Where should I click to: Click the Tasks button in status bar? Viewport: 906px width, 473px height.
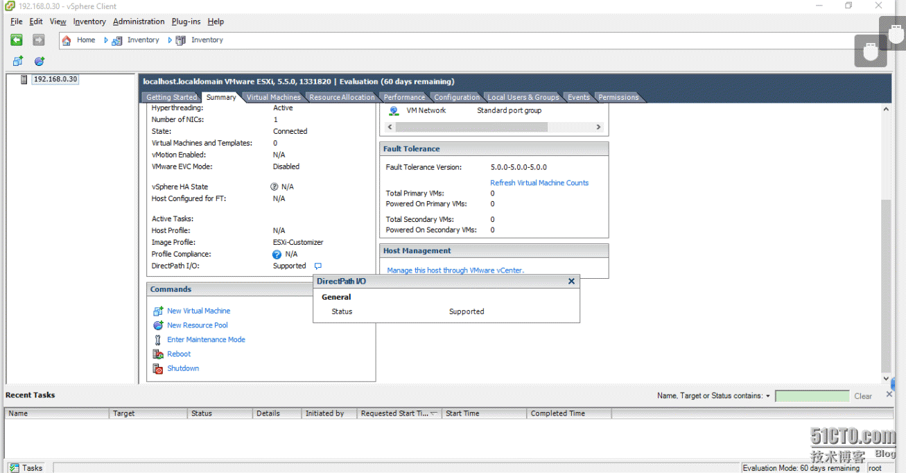[26, 468]
